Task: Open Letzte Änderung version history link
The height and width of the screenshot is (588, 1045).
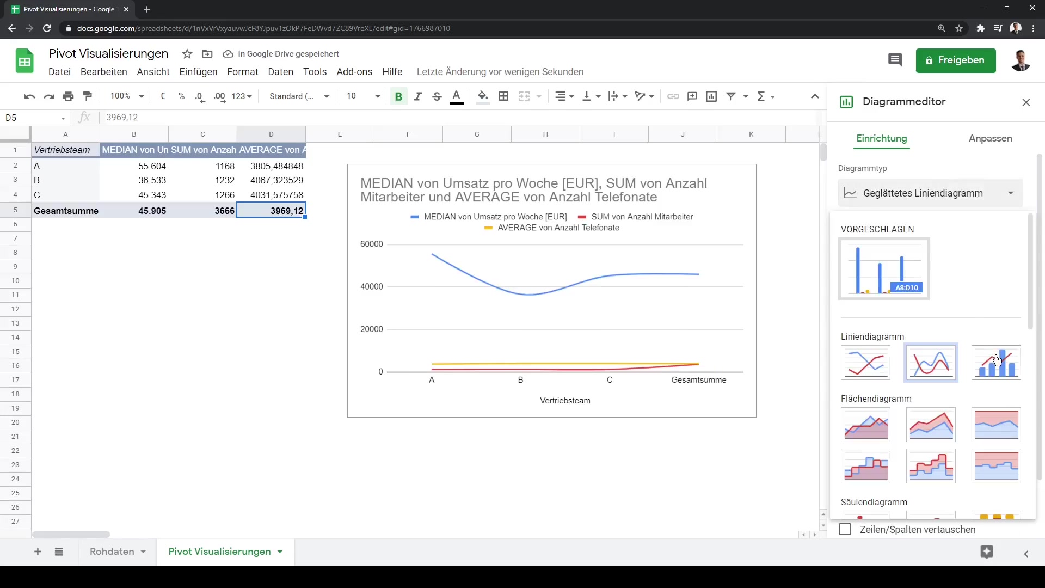Action: click(500, 72)
